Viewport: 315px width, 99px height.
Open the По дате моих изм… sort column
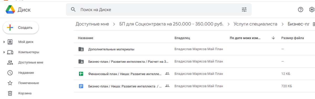click(x=245, y=38)
